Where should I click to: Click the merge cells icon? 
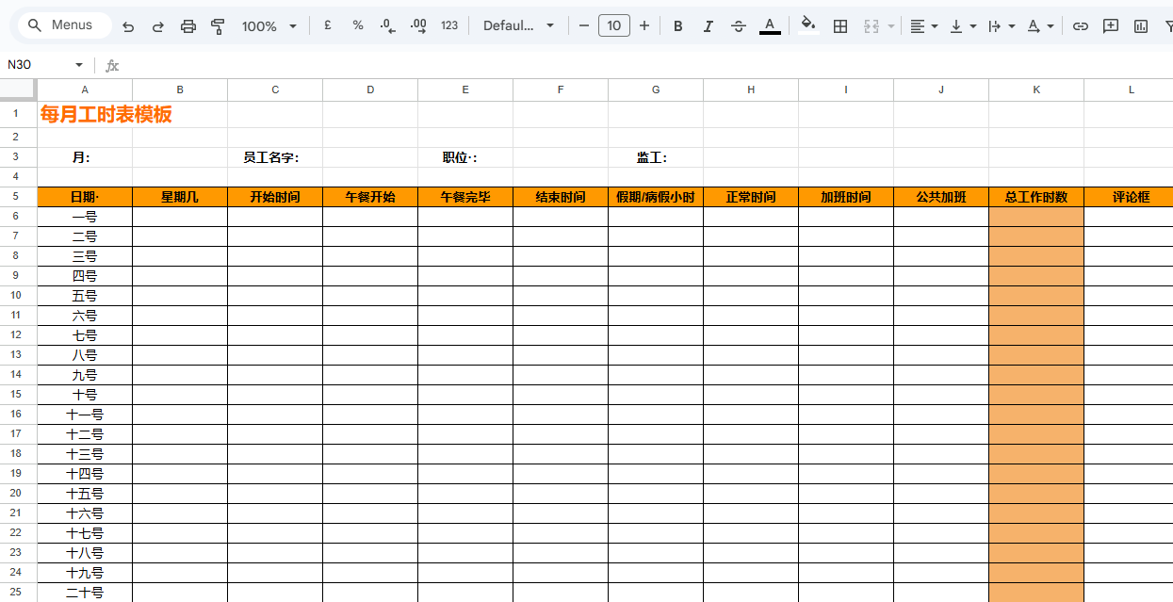(872, 26)
